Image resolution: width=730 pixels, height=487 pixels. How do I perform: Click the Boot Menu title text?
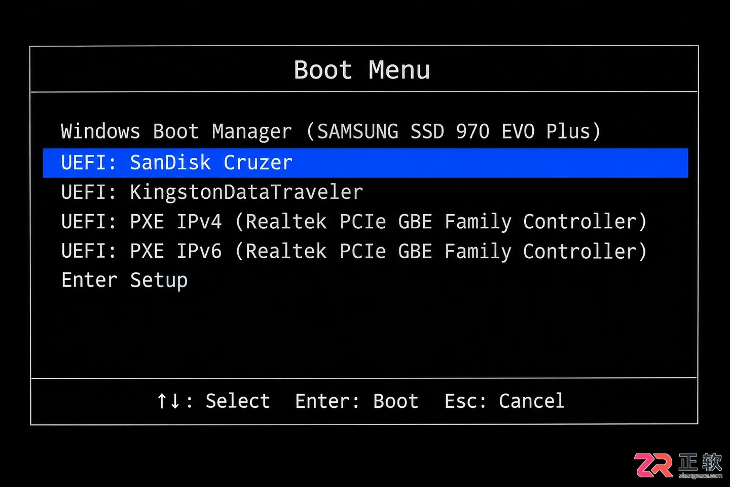coord(362,70)
